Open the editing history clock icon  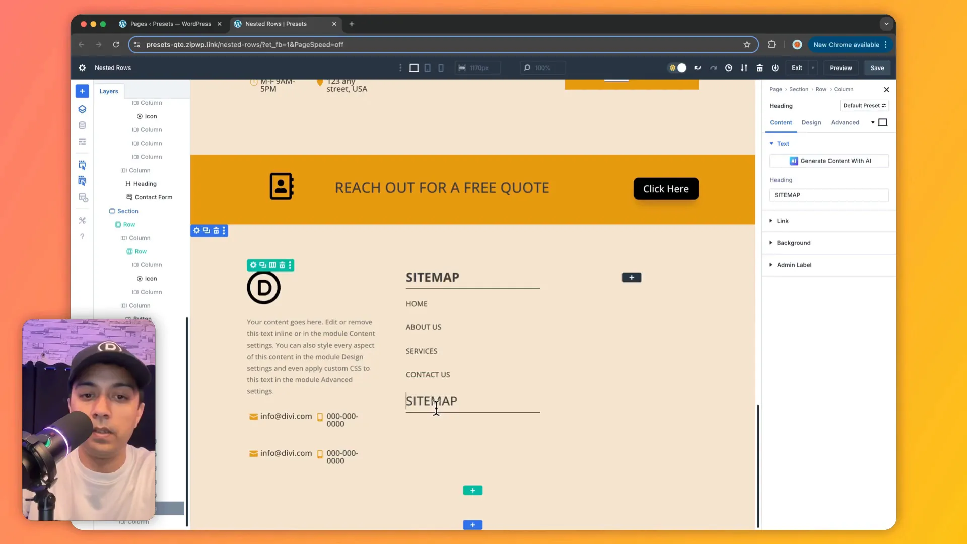tap(729, 68)
